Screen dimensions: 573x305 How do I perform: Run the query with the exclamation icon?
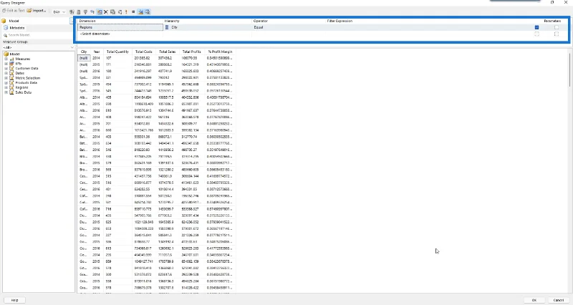(x=127, y=11)
